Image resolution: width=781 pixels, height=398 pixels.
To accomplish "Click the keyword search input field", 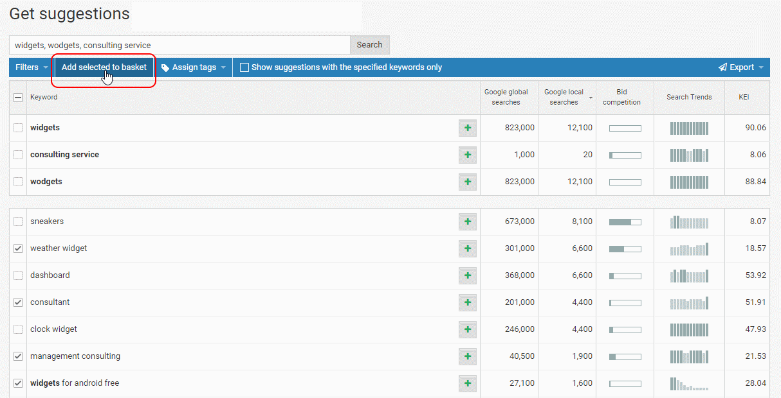I will [179, 45].
